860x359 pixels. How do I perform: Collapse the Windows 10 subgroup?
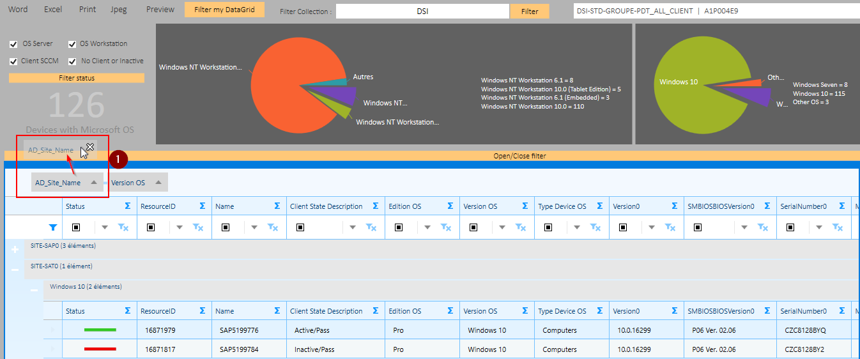point(34,290)
